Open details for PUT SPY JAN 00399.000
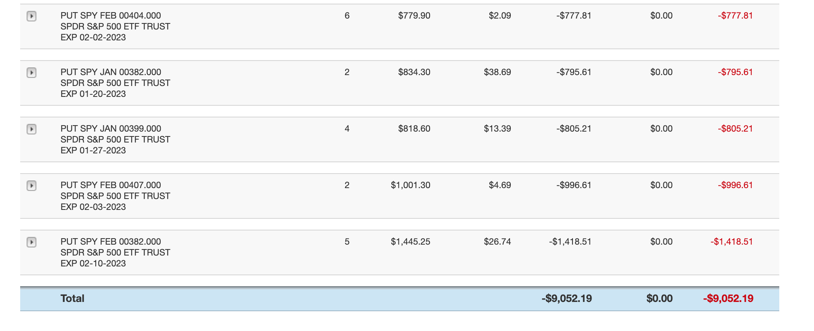Screen dimensions: 814x331 (31, 129)
